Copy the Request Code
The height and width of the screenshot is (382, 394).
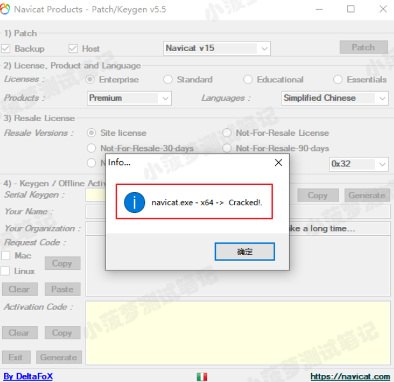click(63, 263)
